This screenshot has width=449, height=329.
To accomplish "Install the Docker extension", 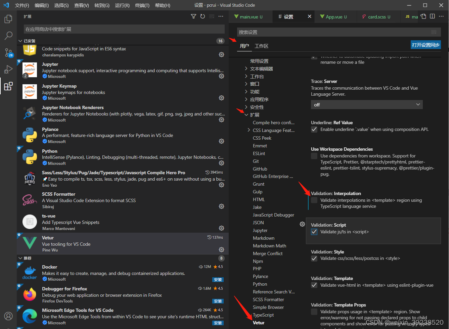I will [x=218, y=279].
